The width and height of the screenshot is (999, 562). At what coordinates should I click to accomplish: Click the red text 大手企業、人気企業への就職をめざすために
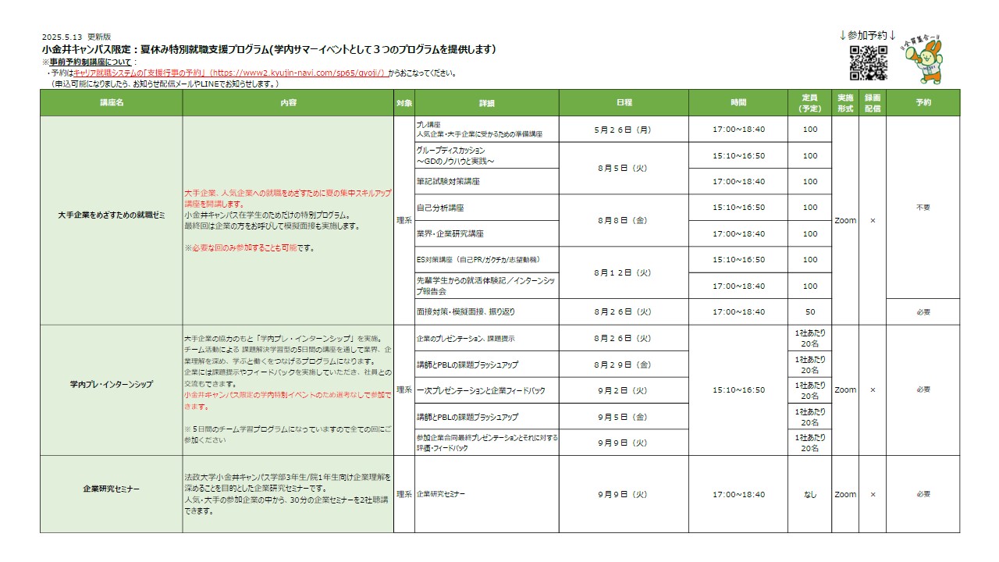[x=288, y=197]
